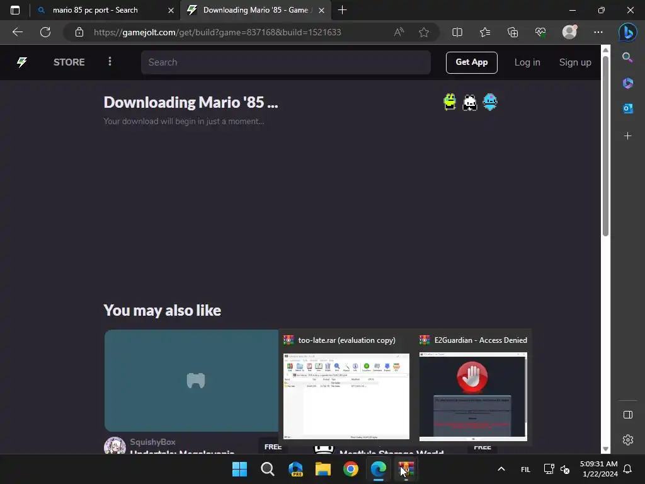Click the page vertical scrollbar
The image size is (645, 484).
tap(605, 146)
